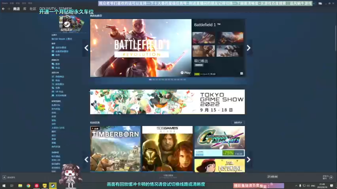This screenshot has width=337, height=189.
Task: Open the 免费开玩 (Free to Play) sidebar link
Action: 56,105
